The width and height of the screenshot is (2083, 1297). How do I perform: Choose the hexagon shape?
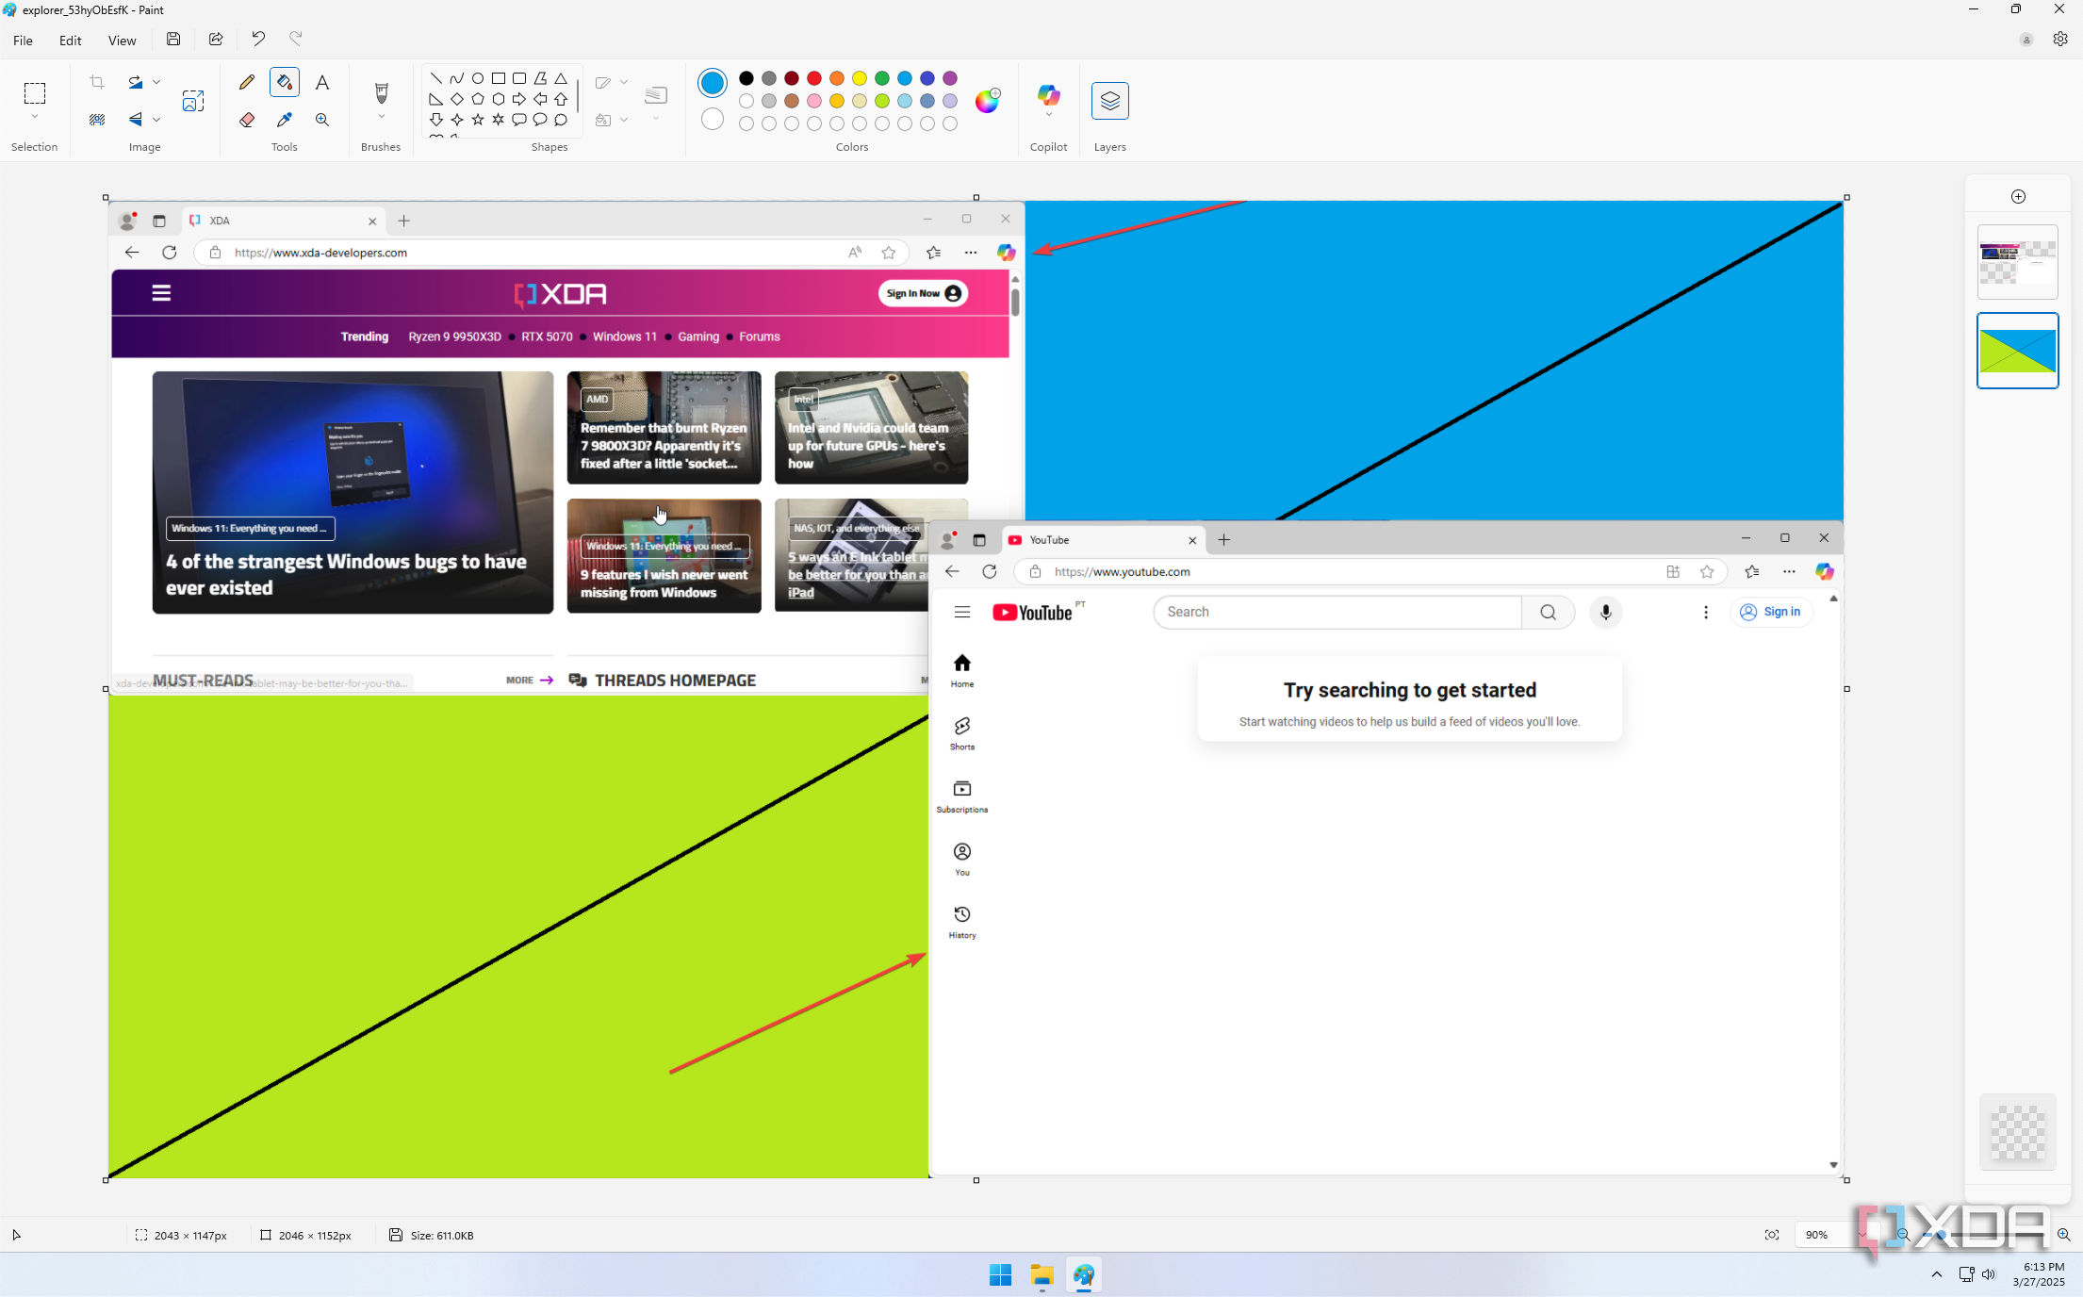point(499,99)
